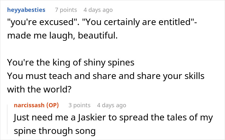Viewport: 225px width, 140px height.
Task: Open the timestamp on narcissash's reply
Action: [x=112, y=105]
